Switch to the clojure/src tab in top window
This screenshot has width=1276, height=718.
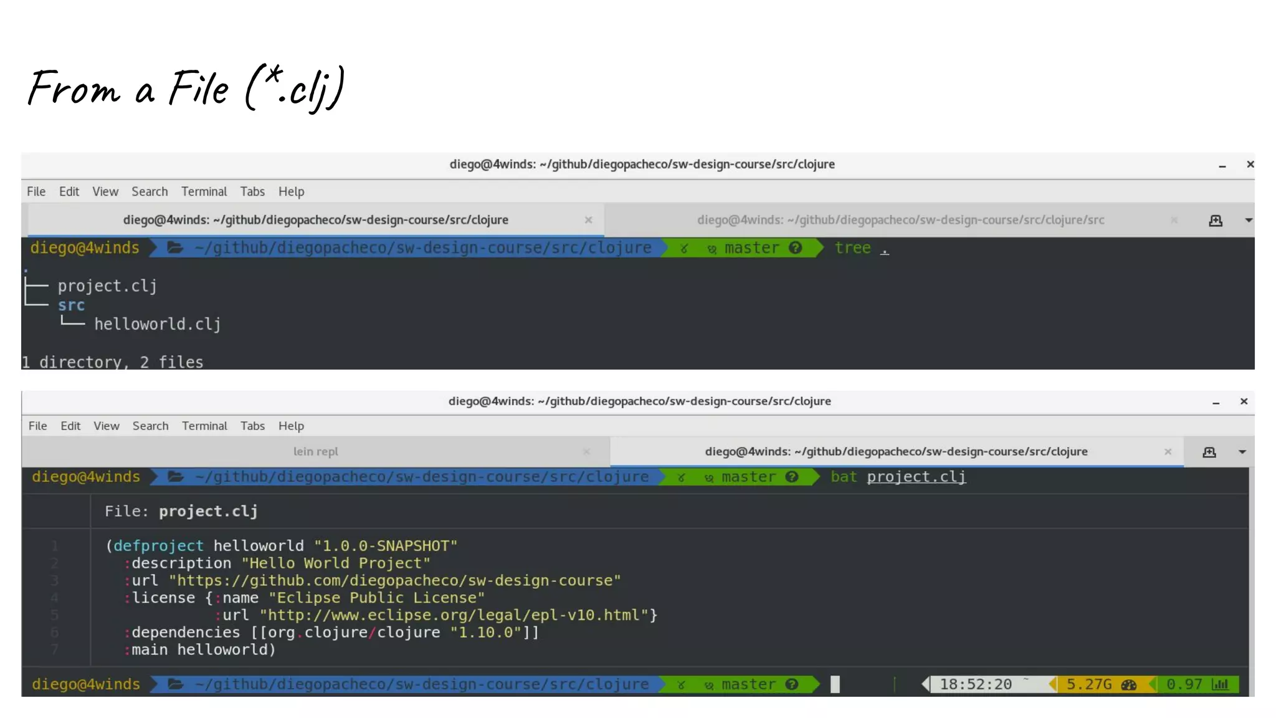click(x=900, y=220)
